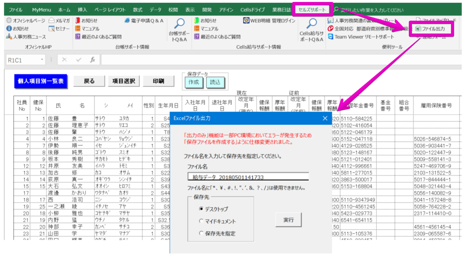The width and height of the screenshot is (467, 264).
Task: Open the 開発 ribbon tab
Action: (x=207, y=10)
